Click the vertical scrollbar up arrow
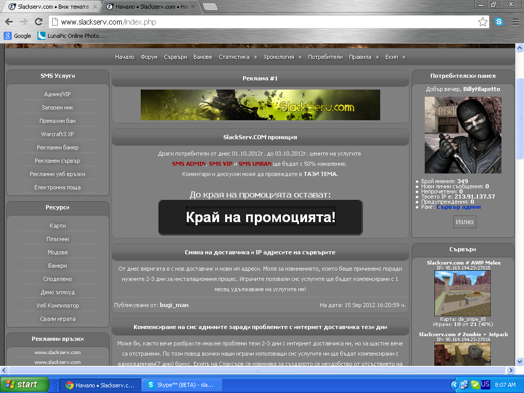This screenshot has width=524, height=393. tap(519, 48)
